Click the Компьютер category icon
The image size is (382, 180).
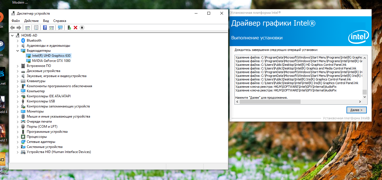click(23, 91)
